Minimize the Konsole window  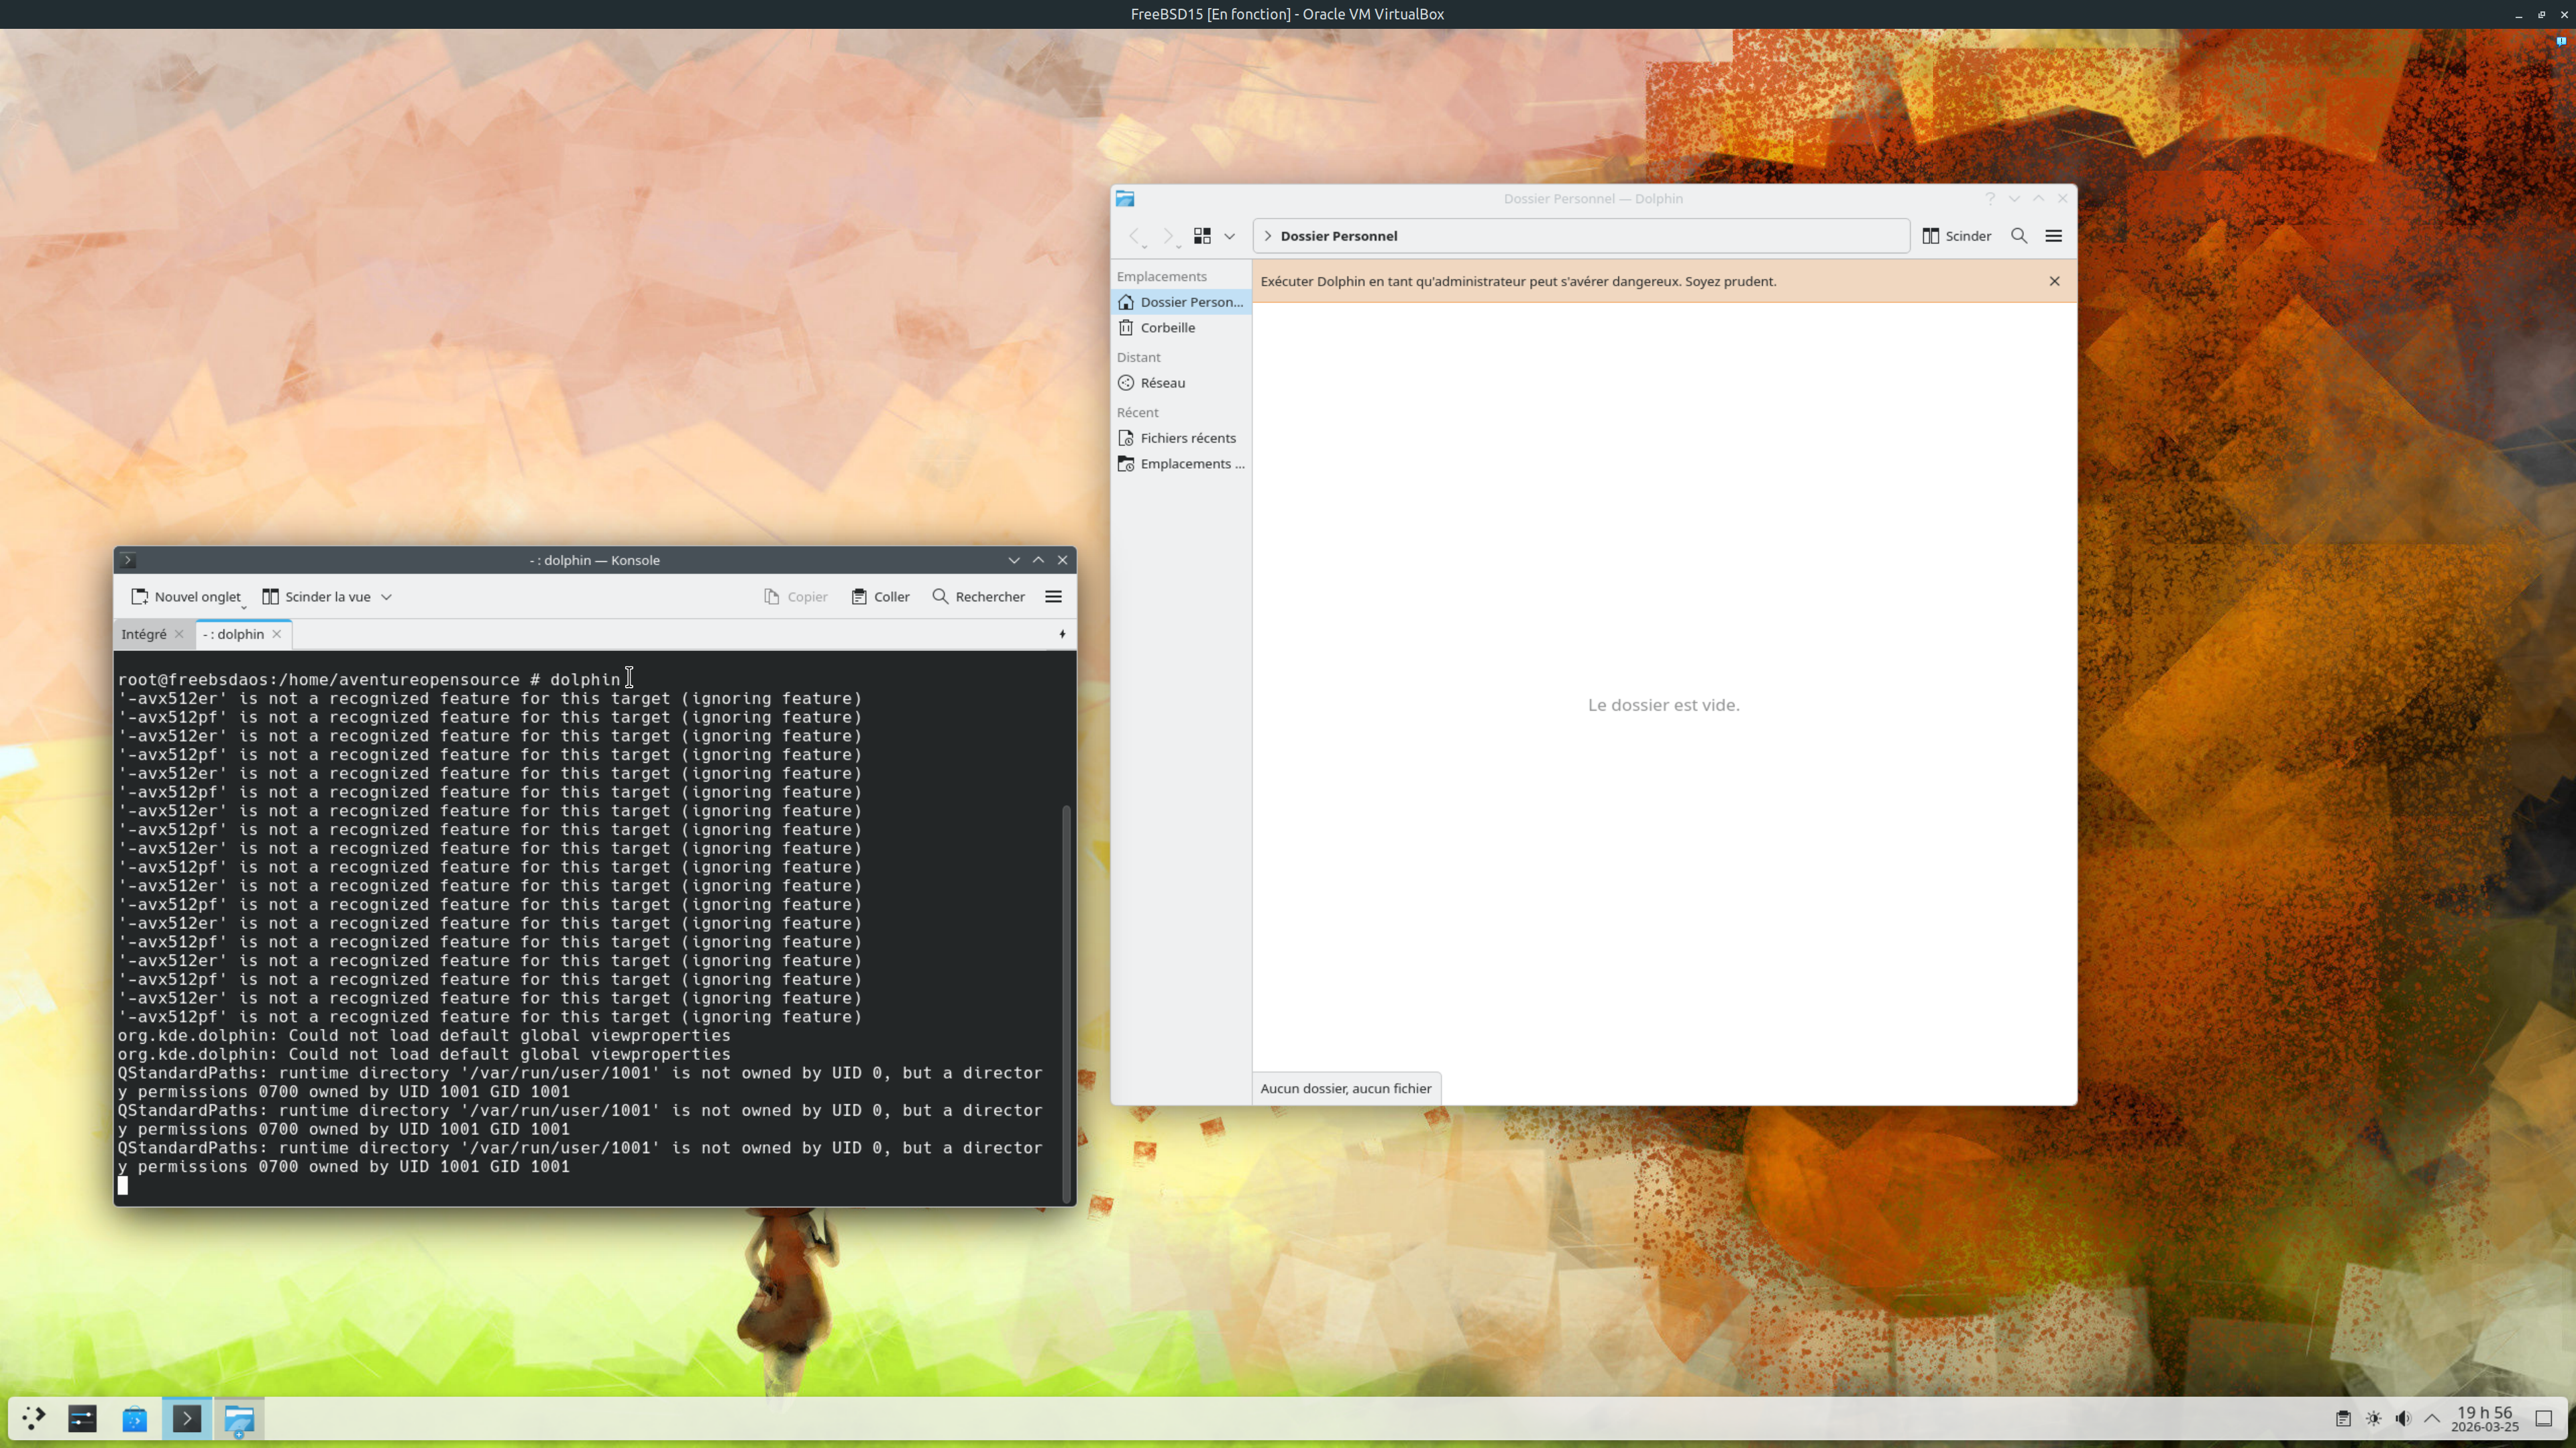click(1014, 560)
